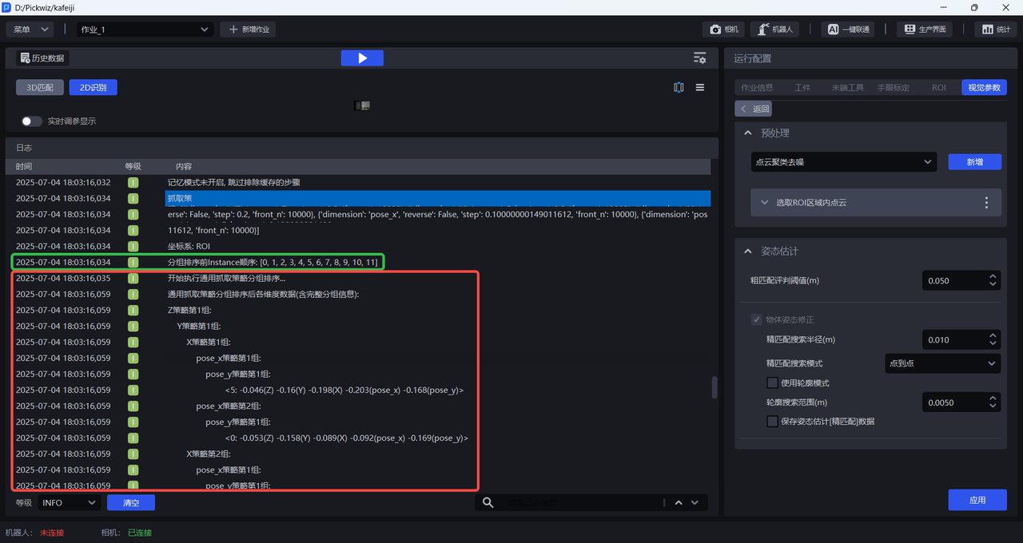Open the 等级 INFO level dropdown
Screen dimensions: 1023x543
[x=69, y=502]
